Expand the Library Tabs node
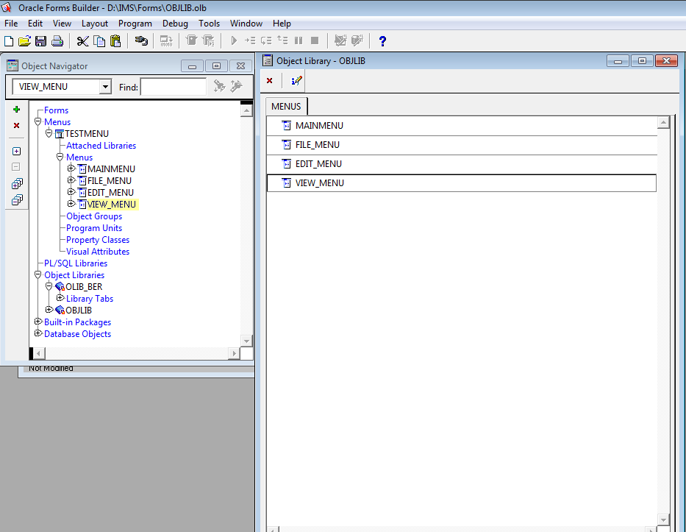Viewport: 686px width, 532px height. [60, 298]
